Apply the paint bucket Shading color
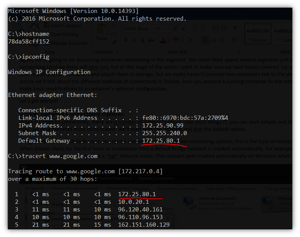300x237 pixels. tap(189, 40)
